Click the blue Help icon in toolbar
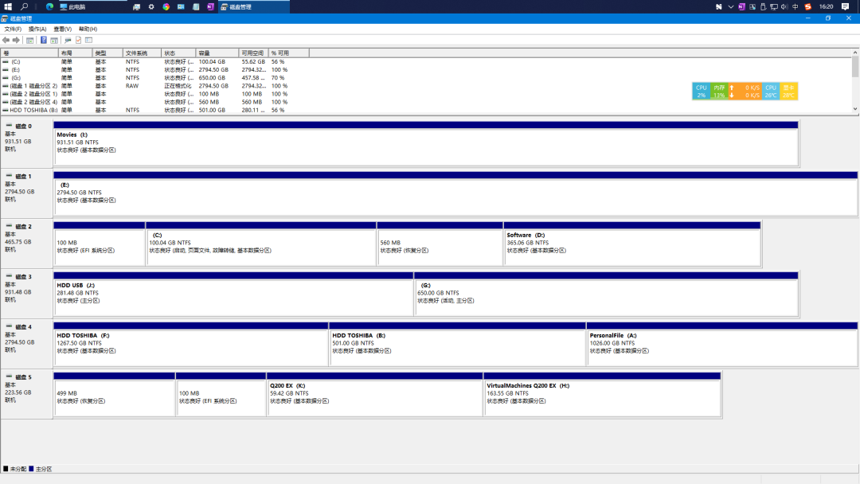 tap(44, 40)
